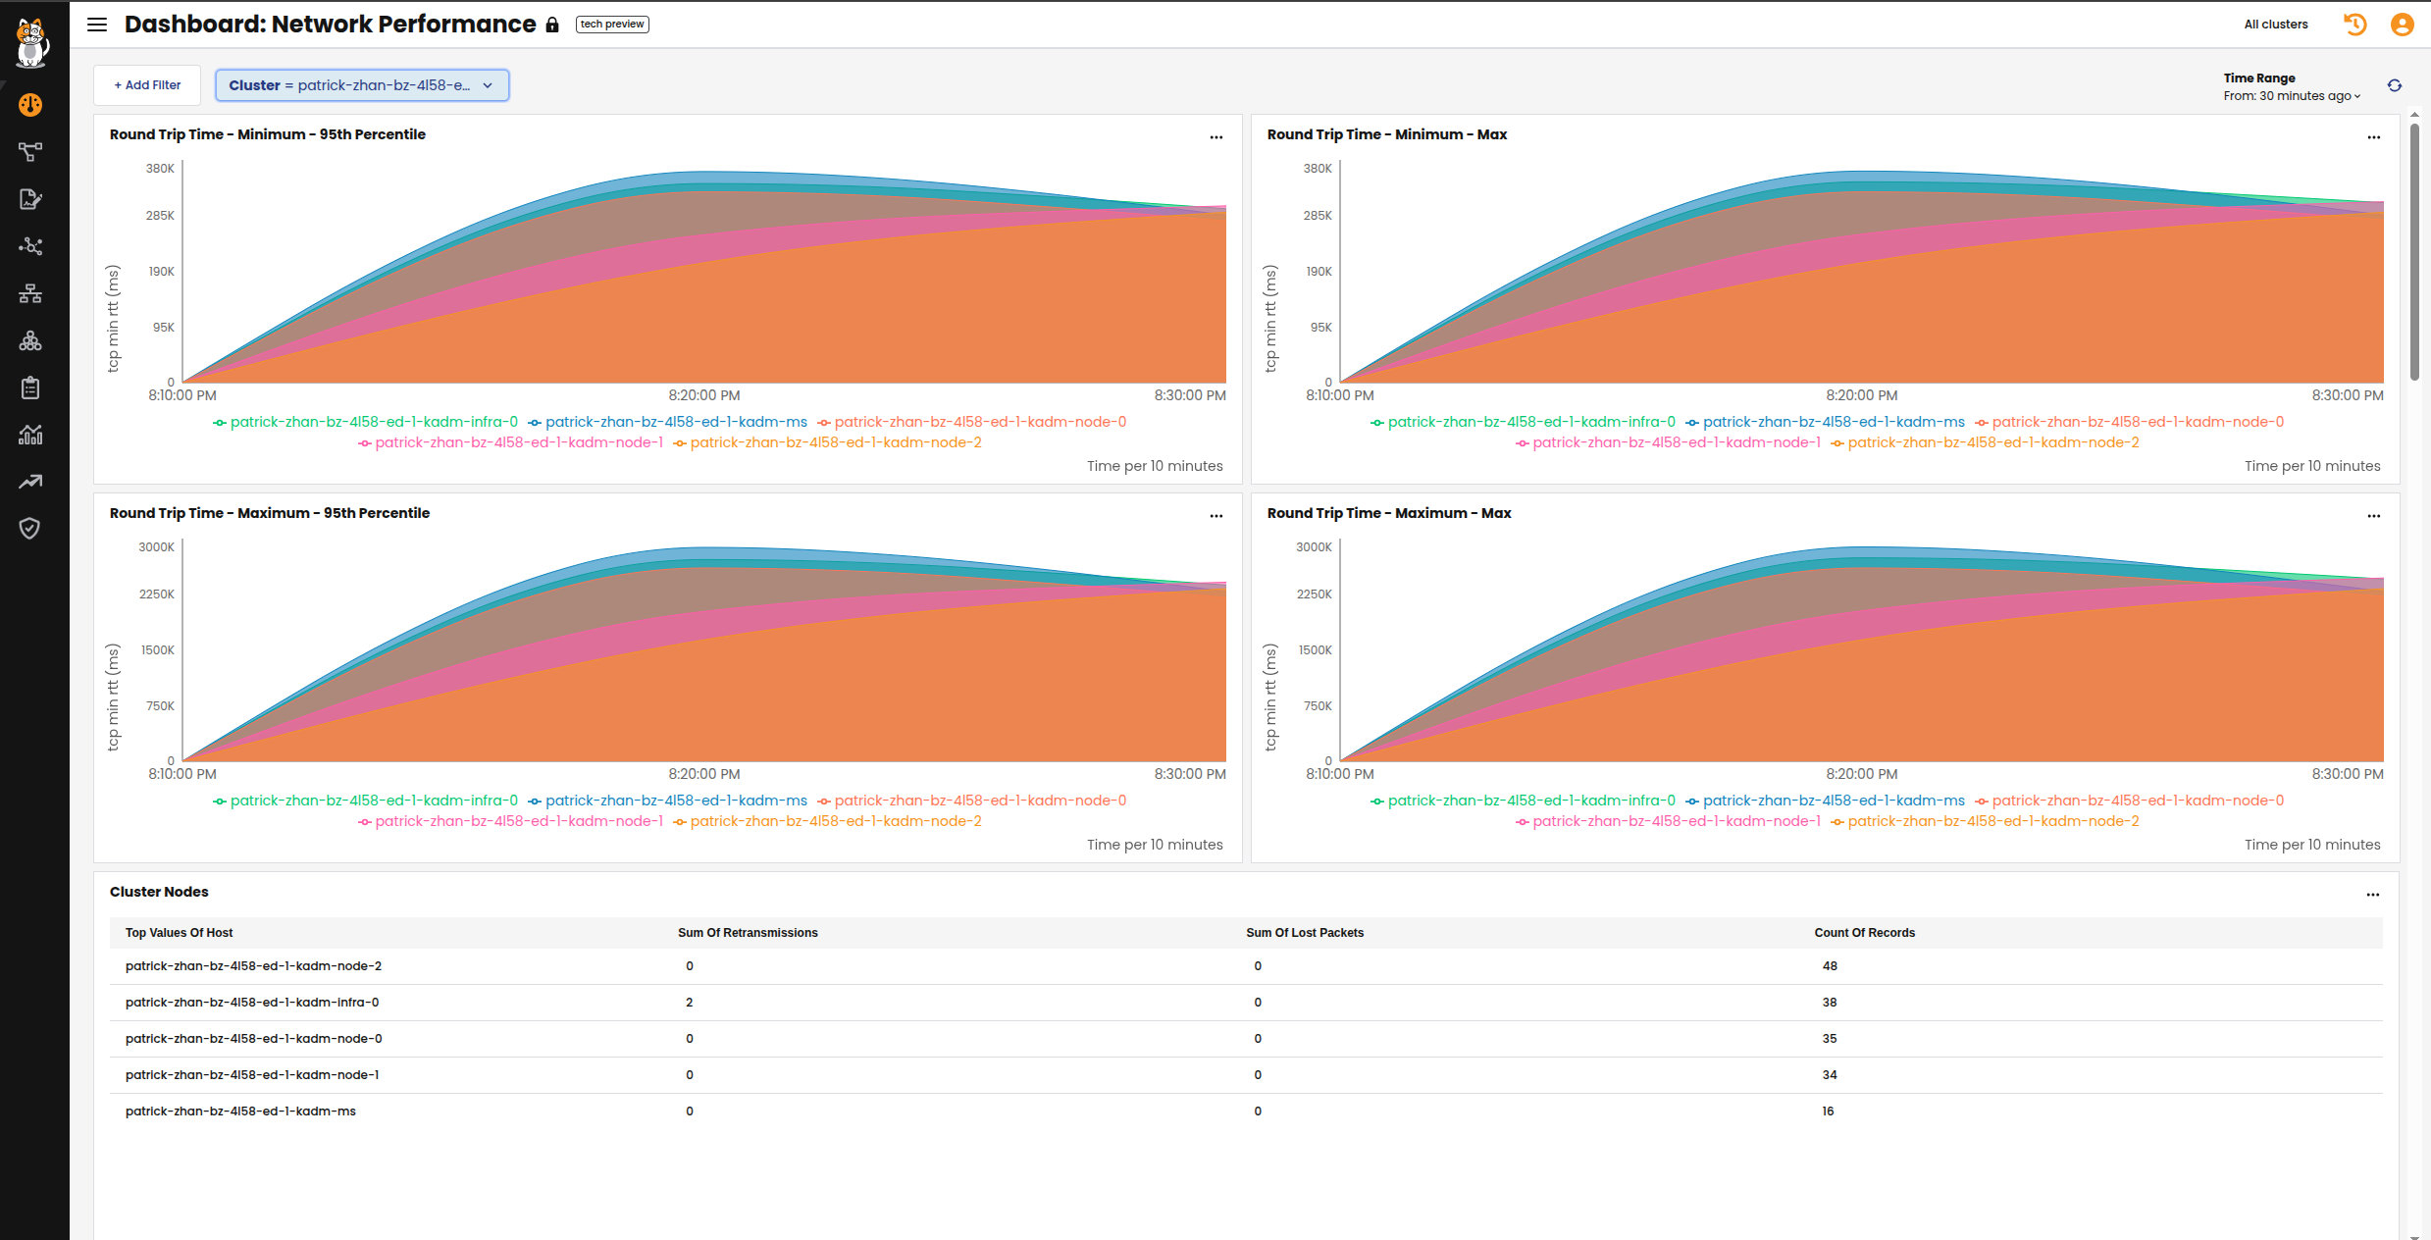Hide kadm-infra-0 series in Maximum Max chart legend
The width and height of the screenshot is (2431, 1240).
coord(1527,801)
